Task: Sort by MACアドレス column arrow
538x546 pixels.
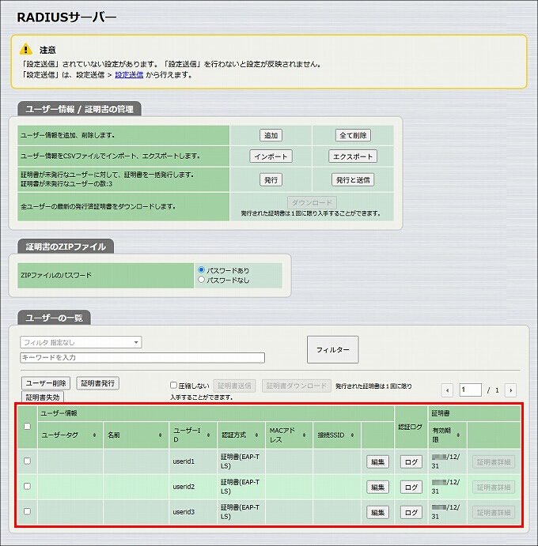Action: tap(305, 435)
